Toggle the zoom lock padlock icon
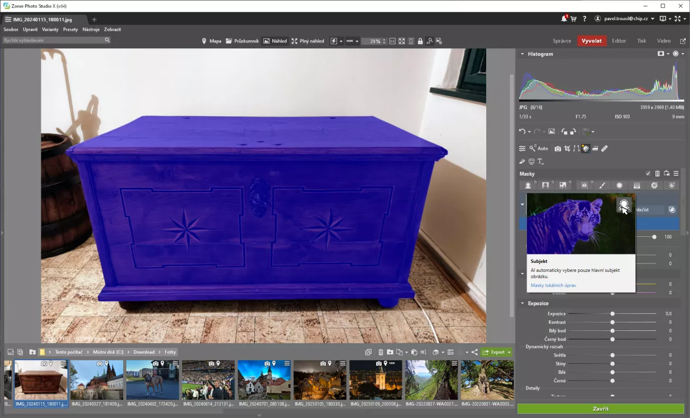Image resolution: width=690 pixels, height=418 pixels. (420, 41)
